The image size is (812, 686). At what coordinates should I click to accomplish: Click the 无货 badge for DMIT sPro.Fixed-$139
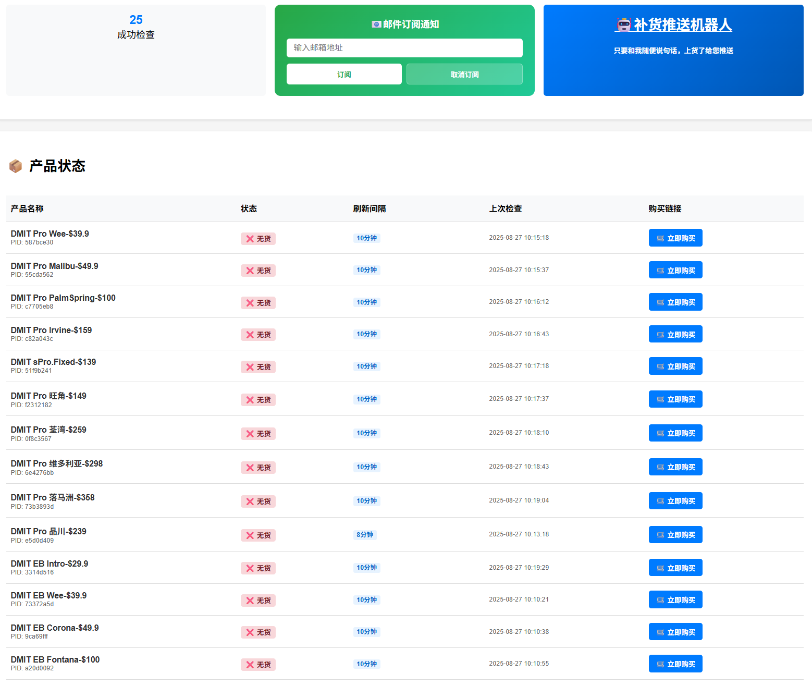pos(258,367)
